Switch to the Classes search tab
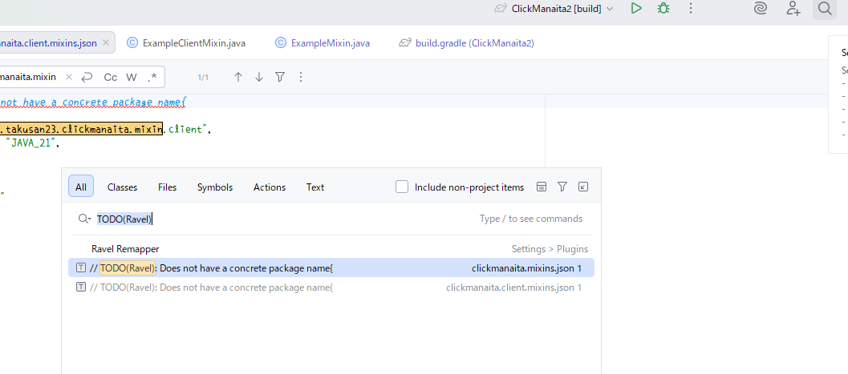The width and height of the screenshot is (848, 374). (x=122, y=187)
